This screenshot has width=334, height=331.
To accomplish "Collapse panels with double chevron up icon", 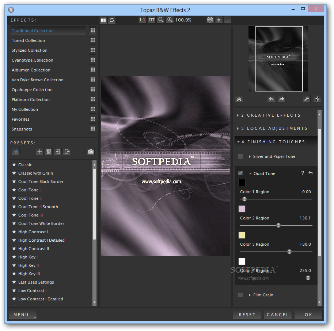I will tap(239, 99).
